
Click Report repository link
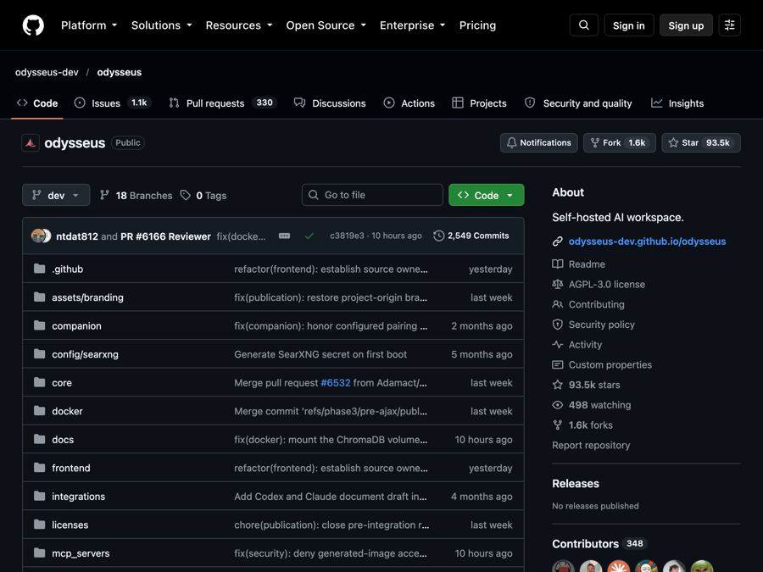(x=591, y=445)
